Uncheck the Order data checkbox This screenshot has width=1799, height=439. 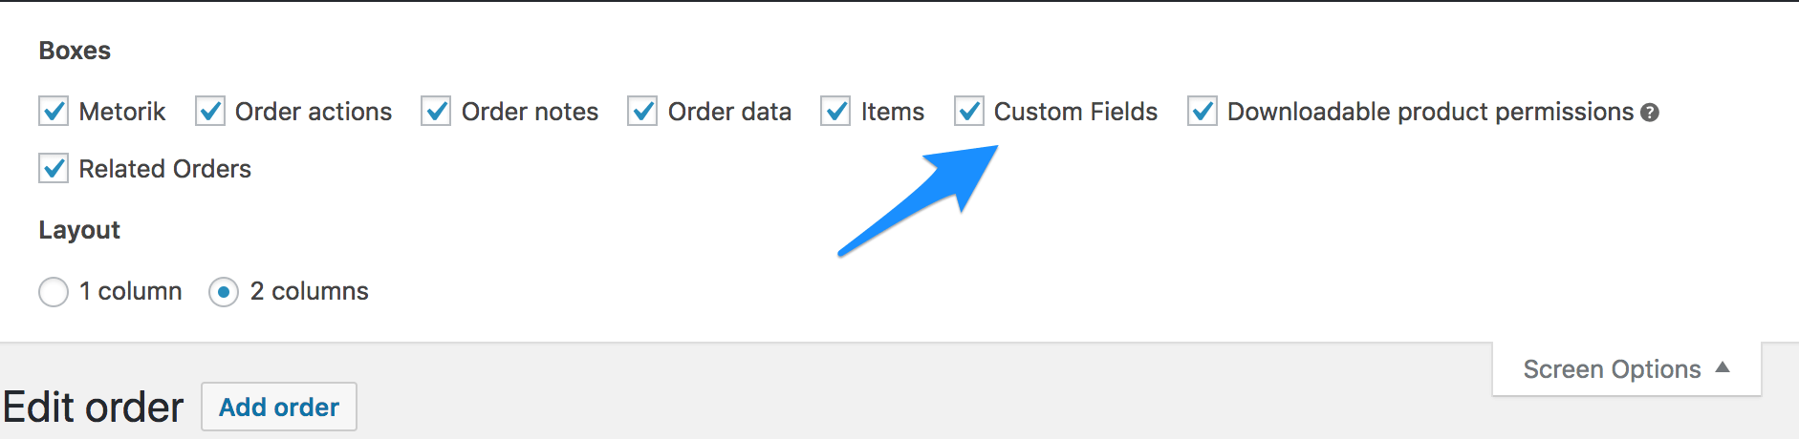[x=642, y=112]
